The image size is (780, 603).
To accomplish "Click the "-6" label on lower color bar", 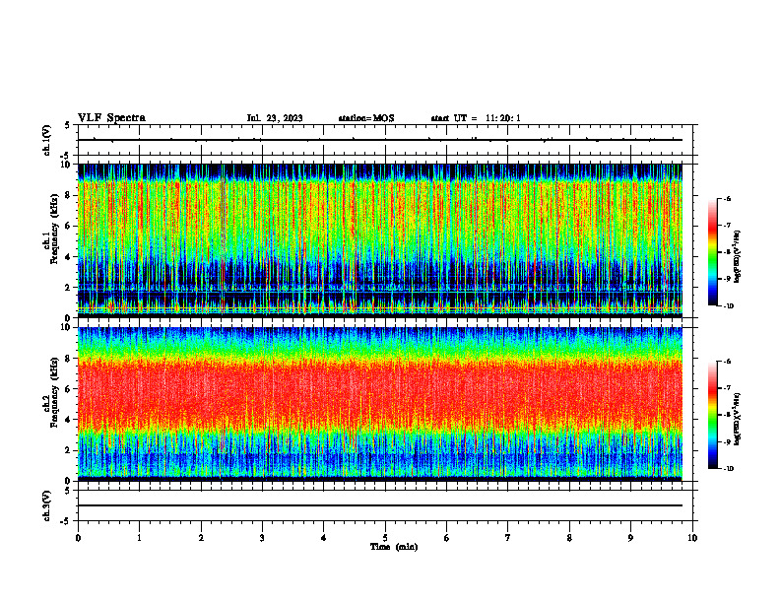I will point(727,362).
